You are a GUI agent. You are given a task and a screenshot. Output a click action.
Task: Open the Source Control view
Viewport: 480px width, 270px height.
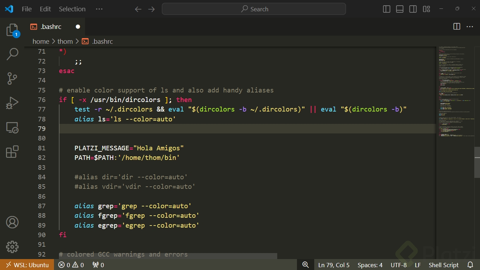[12, 78]
